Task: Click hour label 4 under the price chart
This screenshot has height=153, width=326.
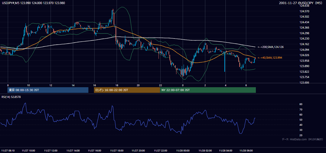Action: click(225, 85)
